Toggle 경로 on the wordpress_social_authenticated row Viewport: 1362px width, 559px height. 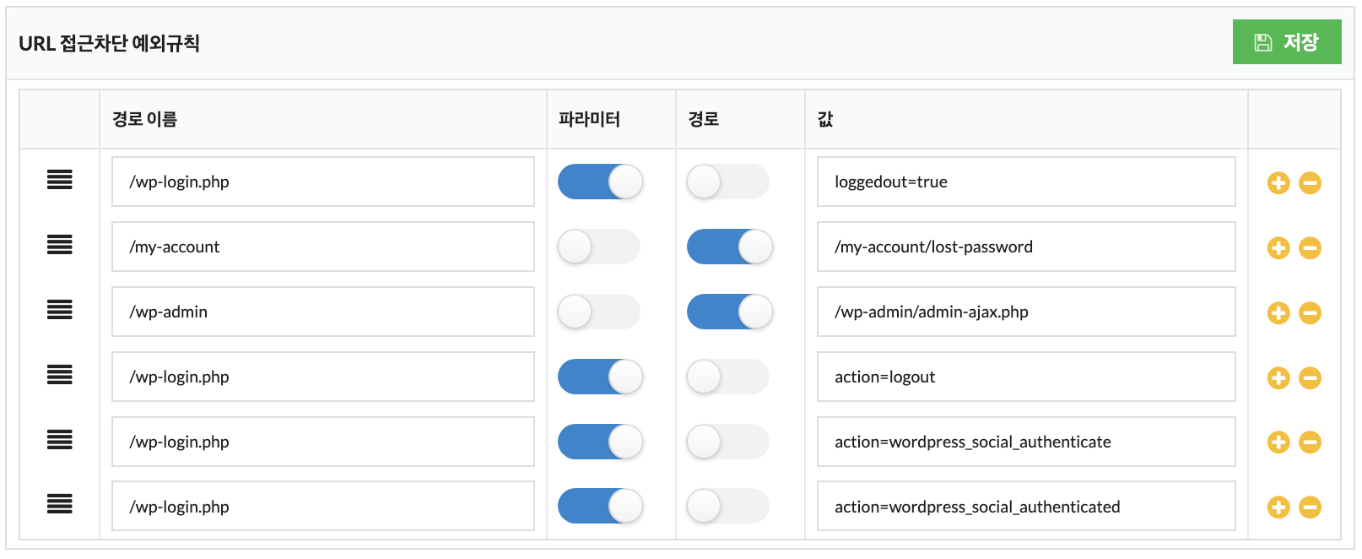click(x=728, y=506)
